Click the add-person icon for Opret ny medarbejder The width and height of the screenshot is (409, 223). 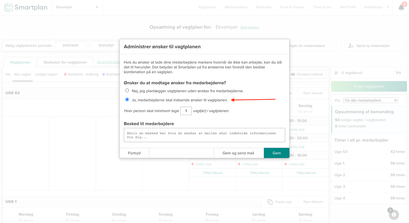pyautogui.click(x=351, y=46)
